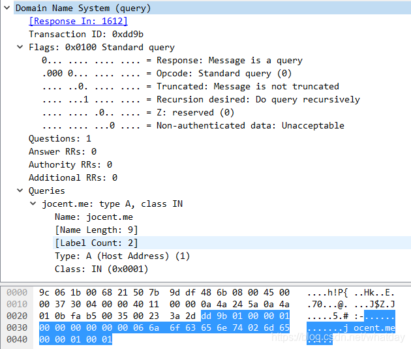This screenshot has width=411, height=349.
Task: Collapse the Queries section
Action: [x=20, y=190]
